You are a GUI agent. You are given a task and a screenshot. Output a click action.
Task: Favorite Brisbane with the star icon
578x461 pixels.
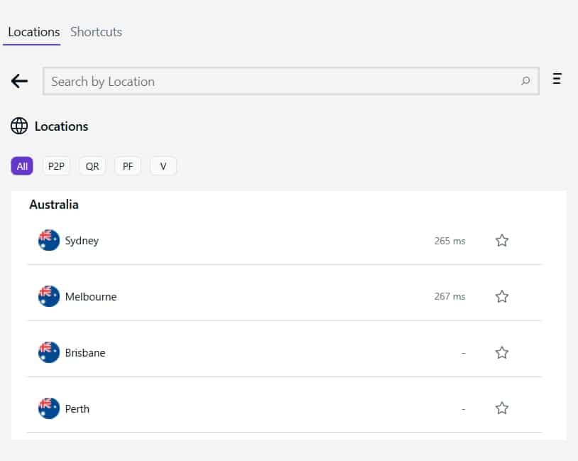click(502, 353)
